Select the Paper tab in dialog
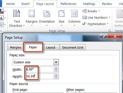 click(x=33, y=47)
